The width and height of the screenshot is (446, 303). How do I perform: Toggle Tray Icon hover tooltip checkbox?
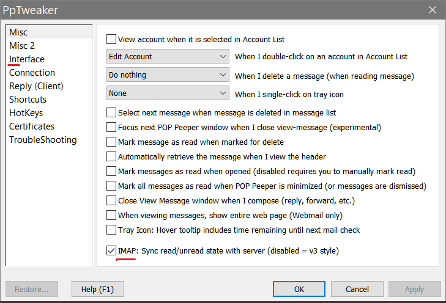[111, 230]
